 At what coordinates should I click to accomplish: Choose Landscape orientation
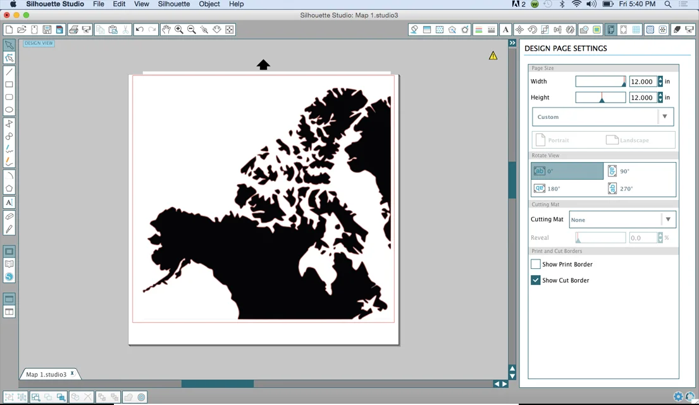628,140
